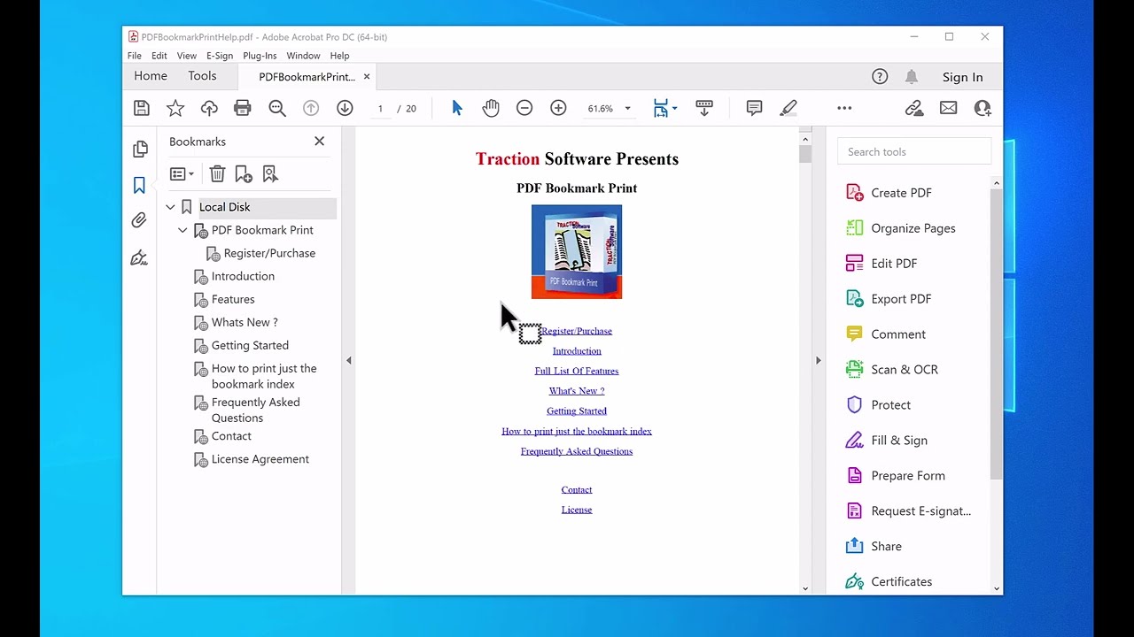Click the document vertical scrollbar thumb
Viewport: 1134px width, 637px height.
[x=805, y=154]
